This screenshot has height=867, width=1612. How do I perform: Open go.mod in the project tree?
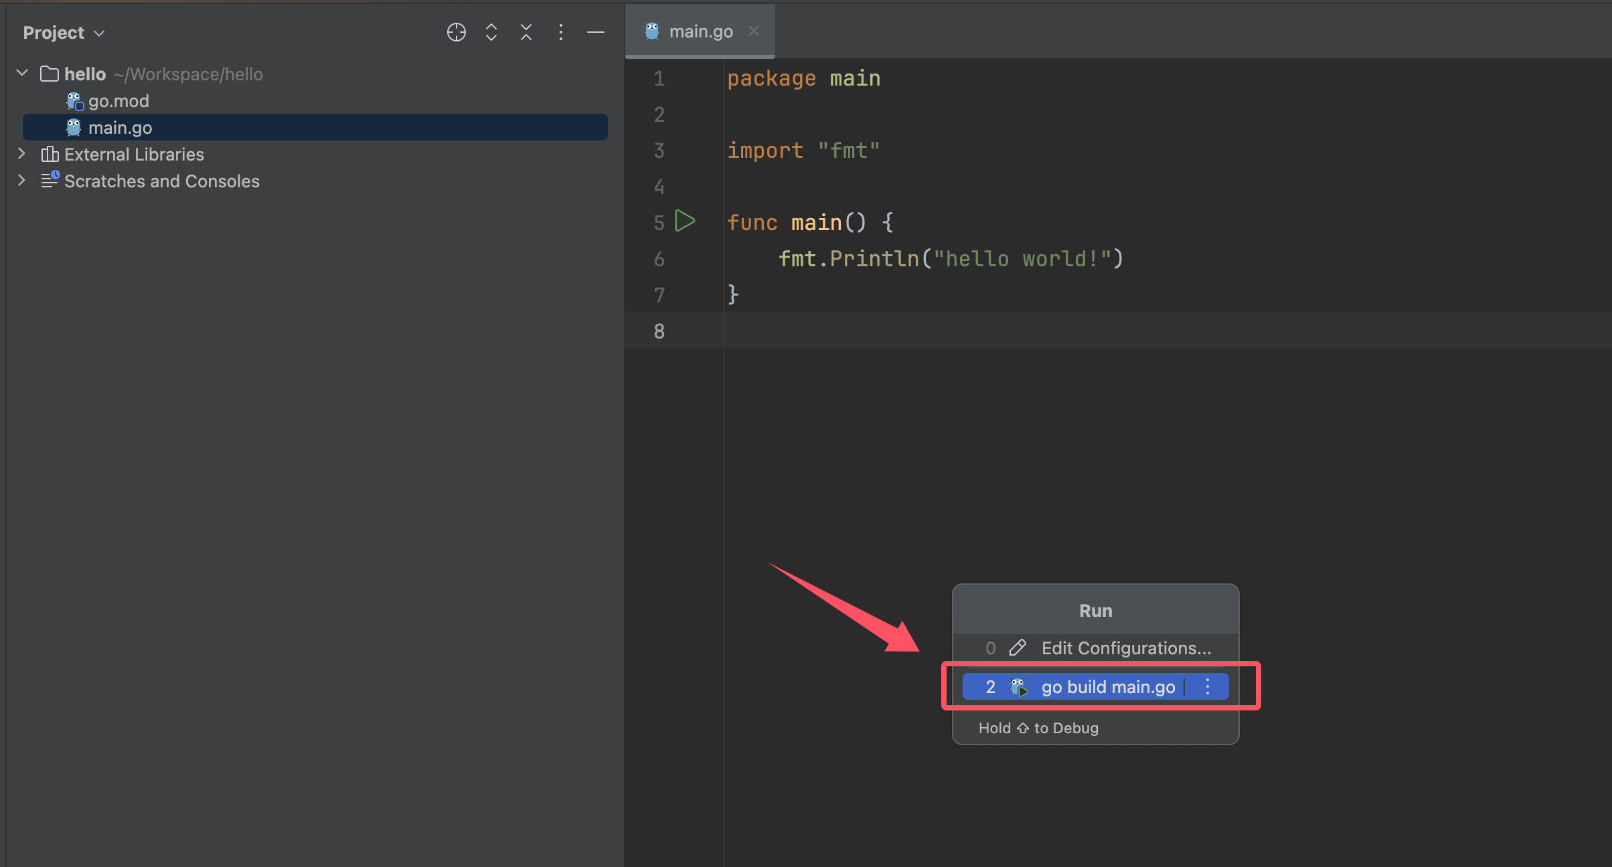118,101
